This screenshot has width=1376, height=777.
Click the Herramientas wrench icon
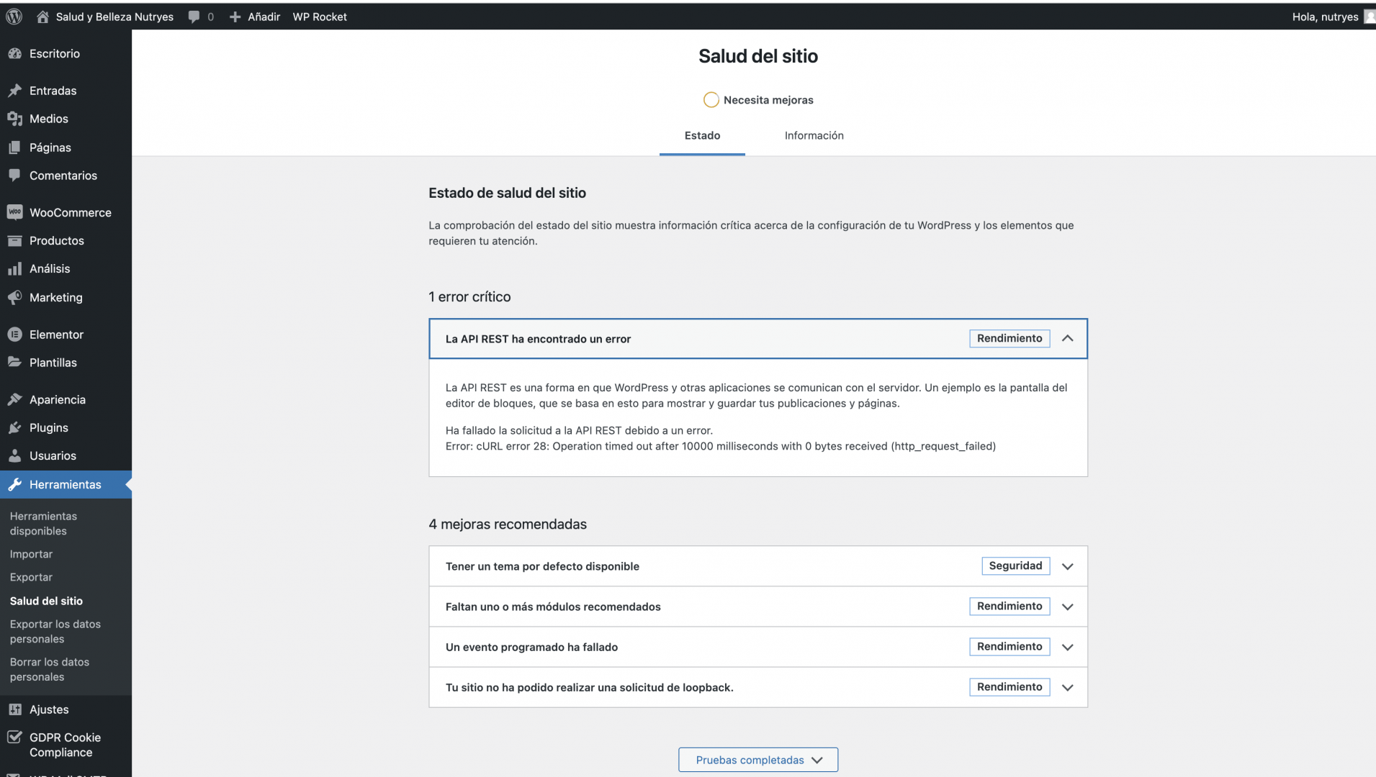click(x=14, y=484)
